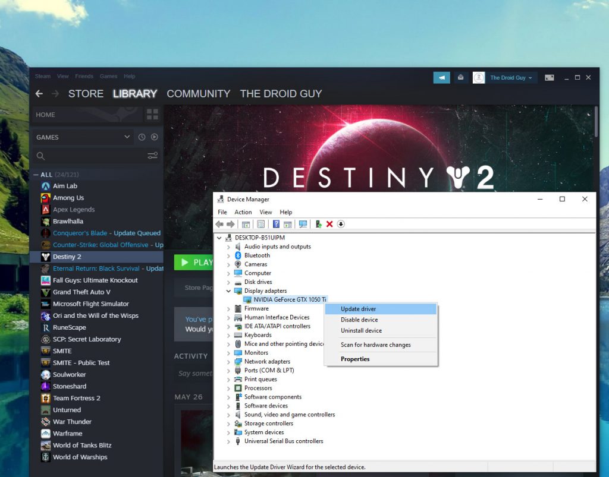Click the Bluetooth device category icon

coord(238,255)
